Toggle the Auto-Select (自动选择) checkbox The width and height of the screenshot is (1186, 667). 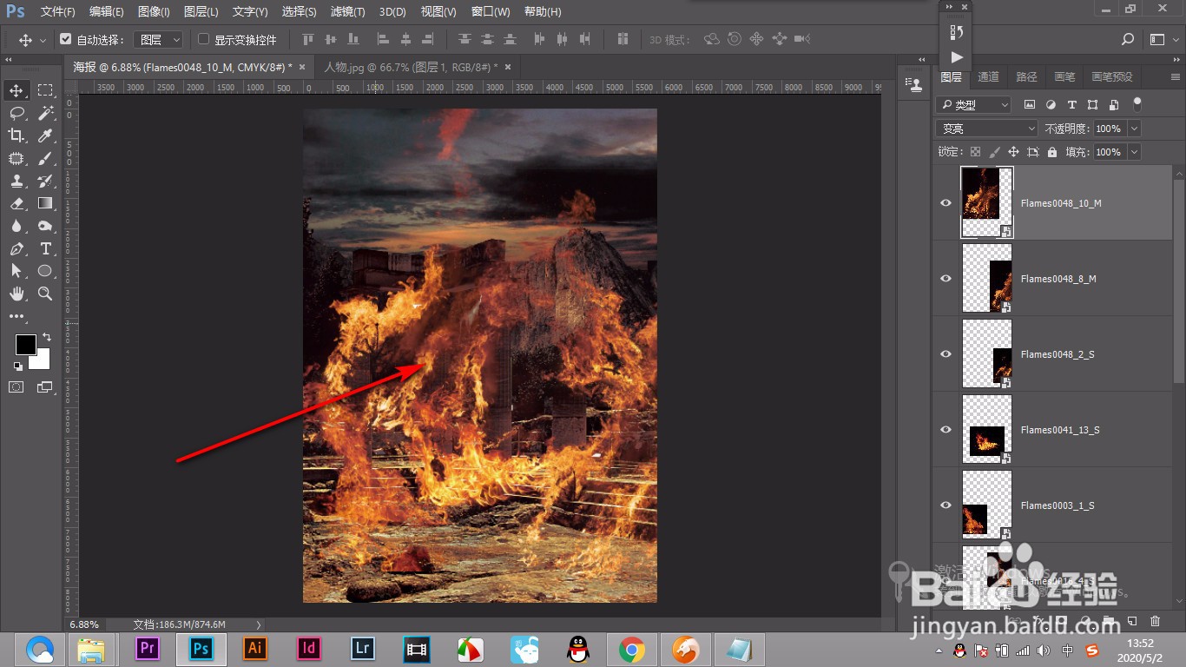click(x=65, y=39)
